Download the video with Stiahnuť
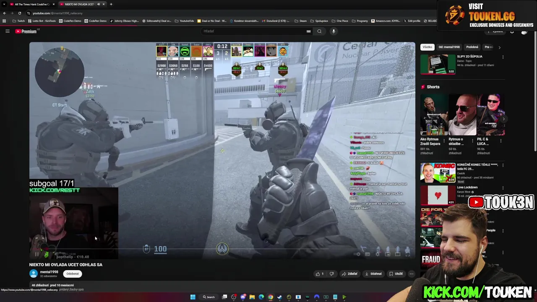The height and width of the screenshot is (302, 537). 373,274
